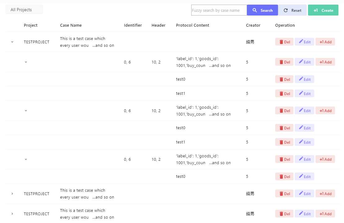This screenshot has height=223, width=344.
Task: Delete the middle collapsed TESTPROJECT case
Action: tap(284, 194)
